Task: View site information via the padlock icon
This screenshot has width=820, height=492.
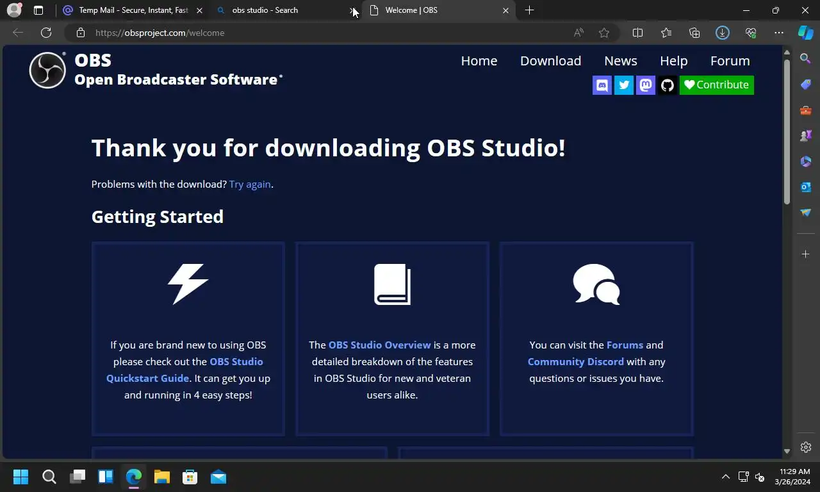Action: coord(80,33)
